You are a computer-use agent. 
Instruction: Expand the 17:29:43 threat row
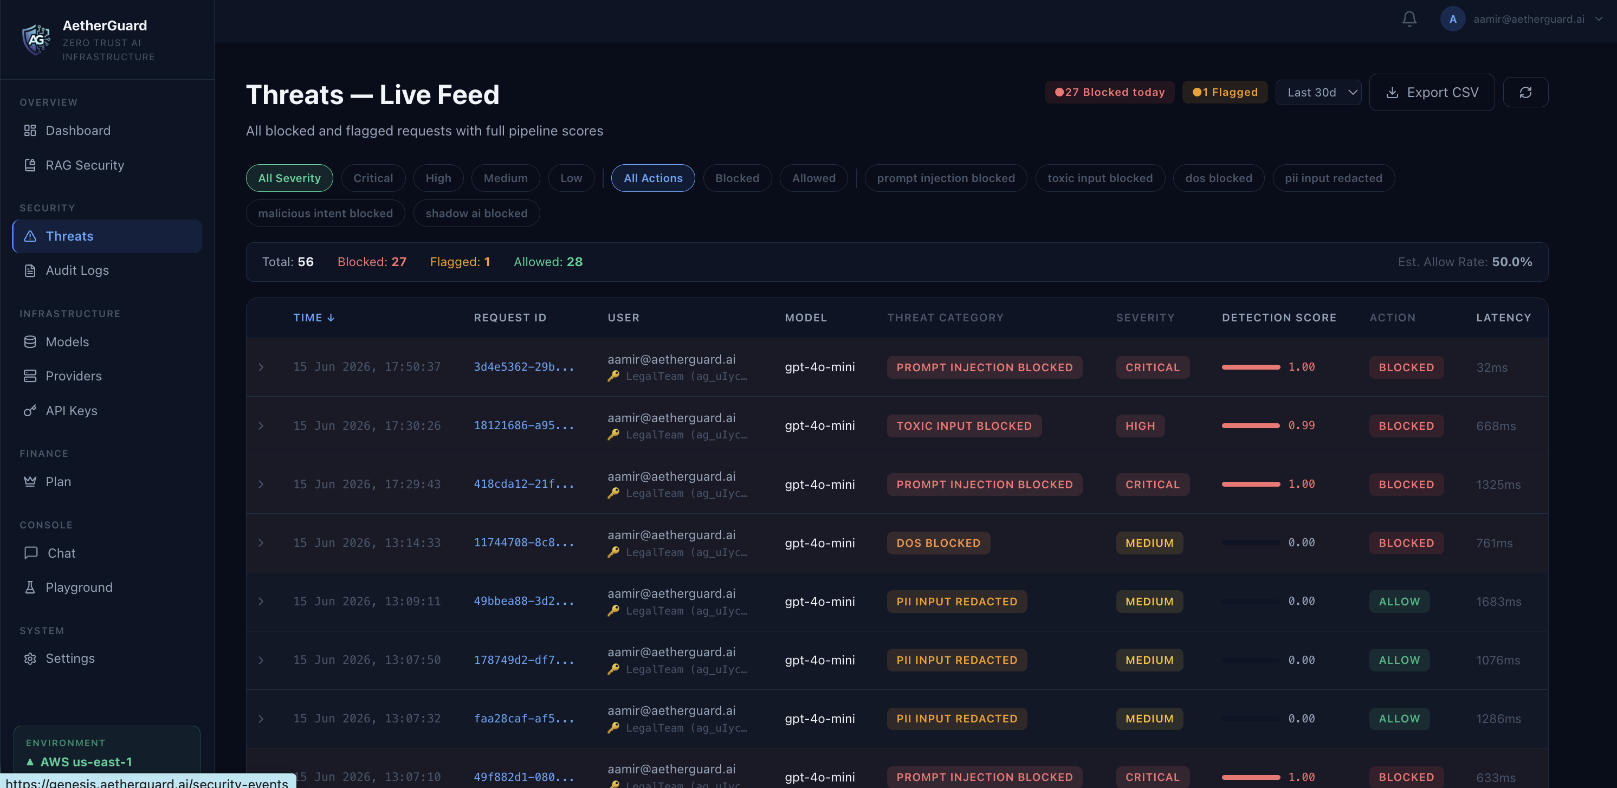click(261, 484)
